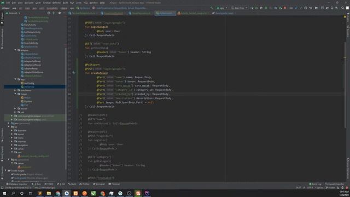
Task: Open the Build menu
Action: 66,3
